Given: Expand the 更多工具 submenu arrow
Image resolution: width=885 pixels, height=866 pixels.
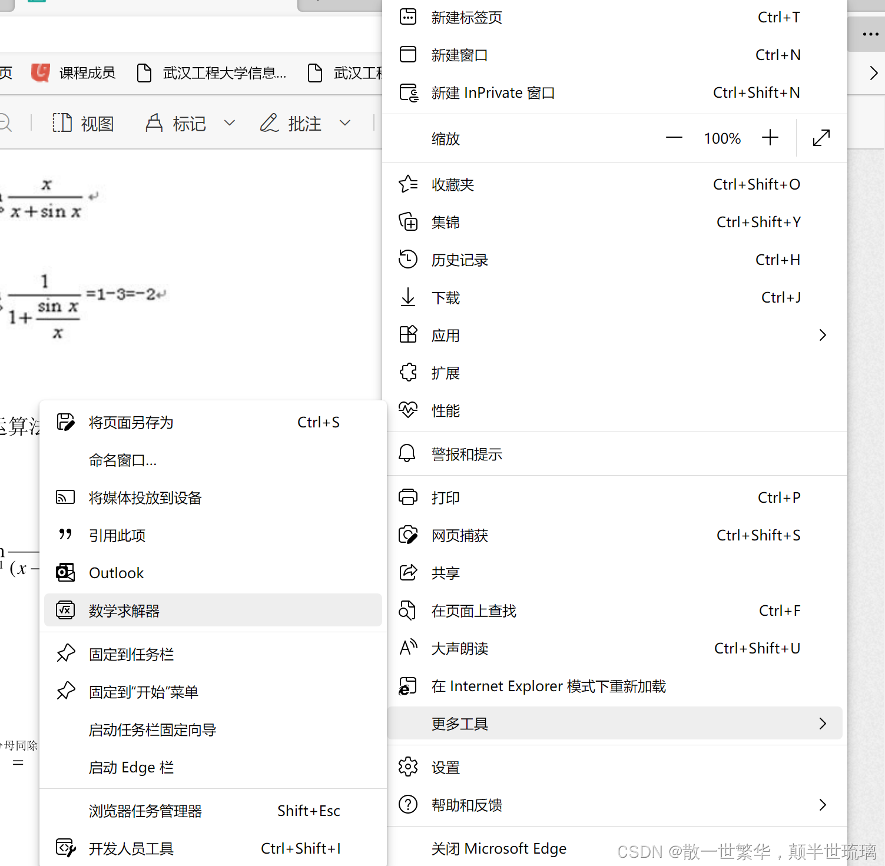Looking at the screenshot, I should point(823,724).
